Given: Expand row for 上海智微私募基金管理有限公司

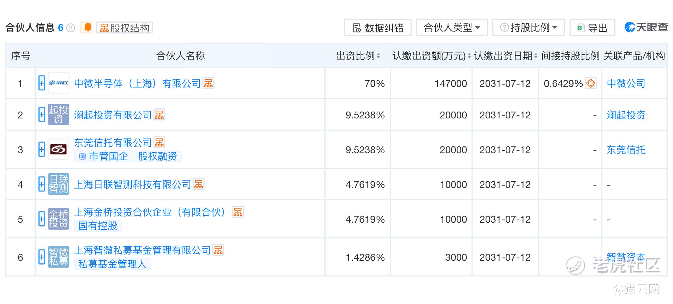Looking at the screenshot, I should tap(42, 257).
